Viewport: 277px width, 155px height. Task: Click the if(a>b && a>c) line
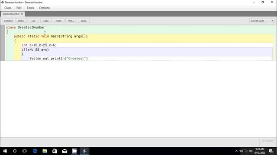pyautogui.click(x=35, y=50)
